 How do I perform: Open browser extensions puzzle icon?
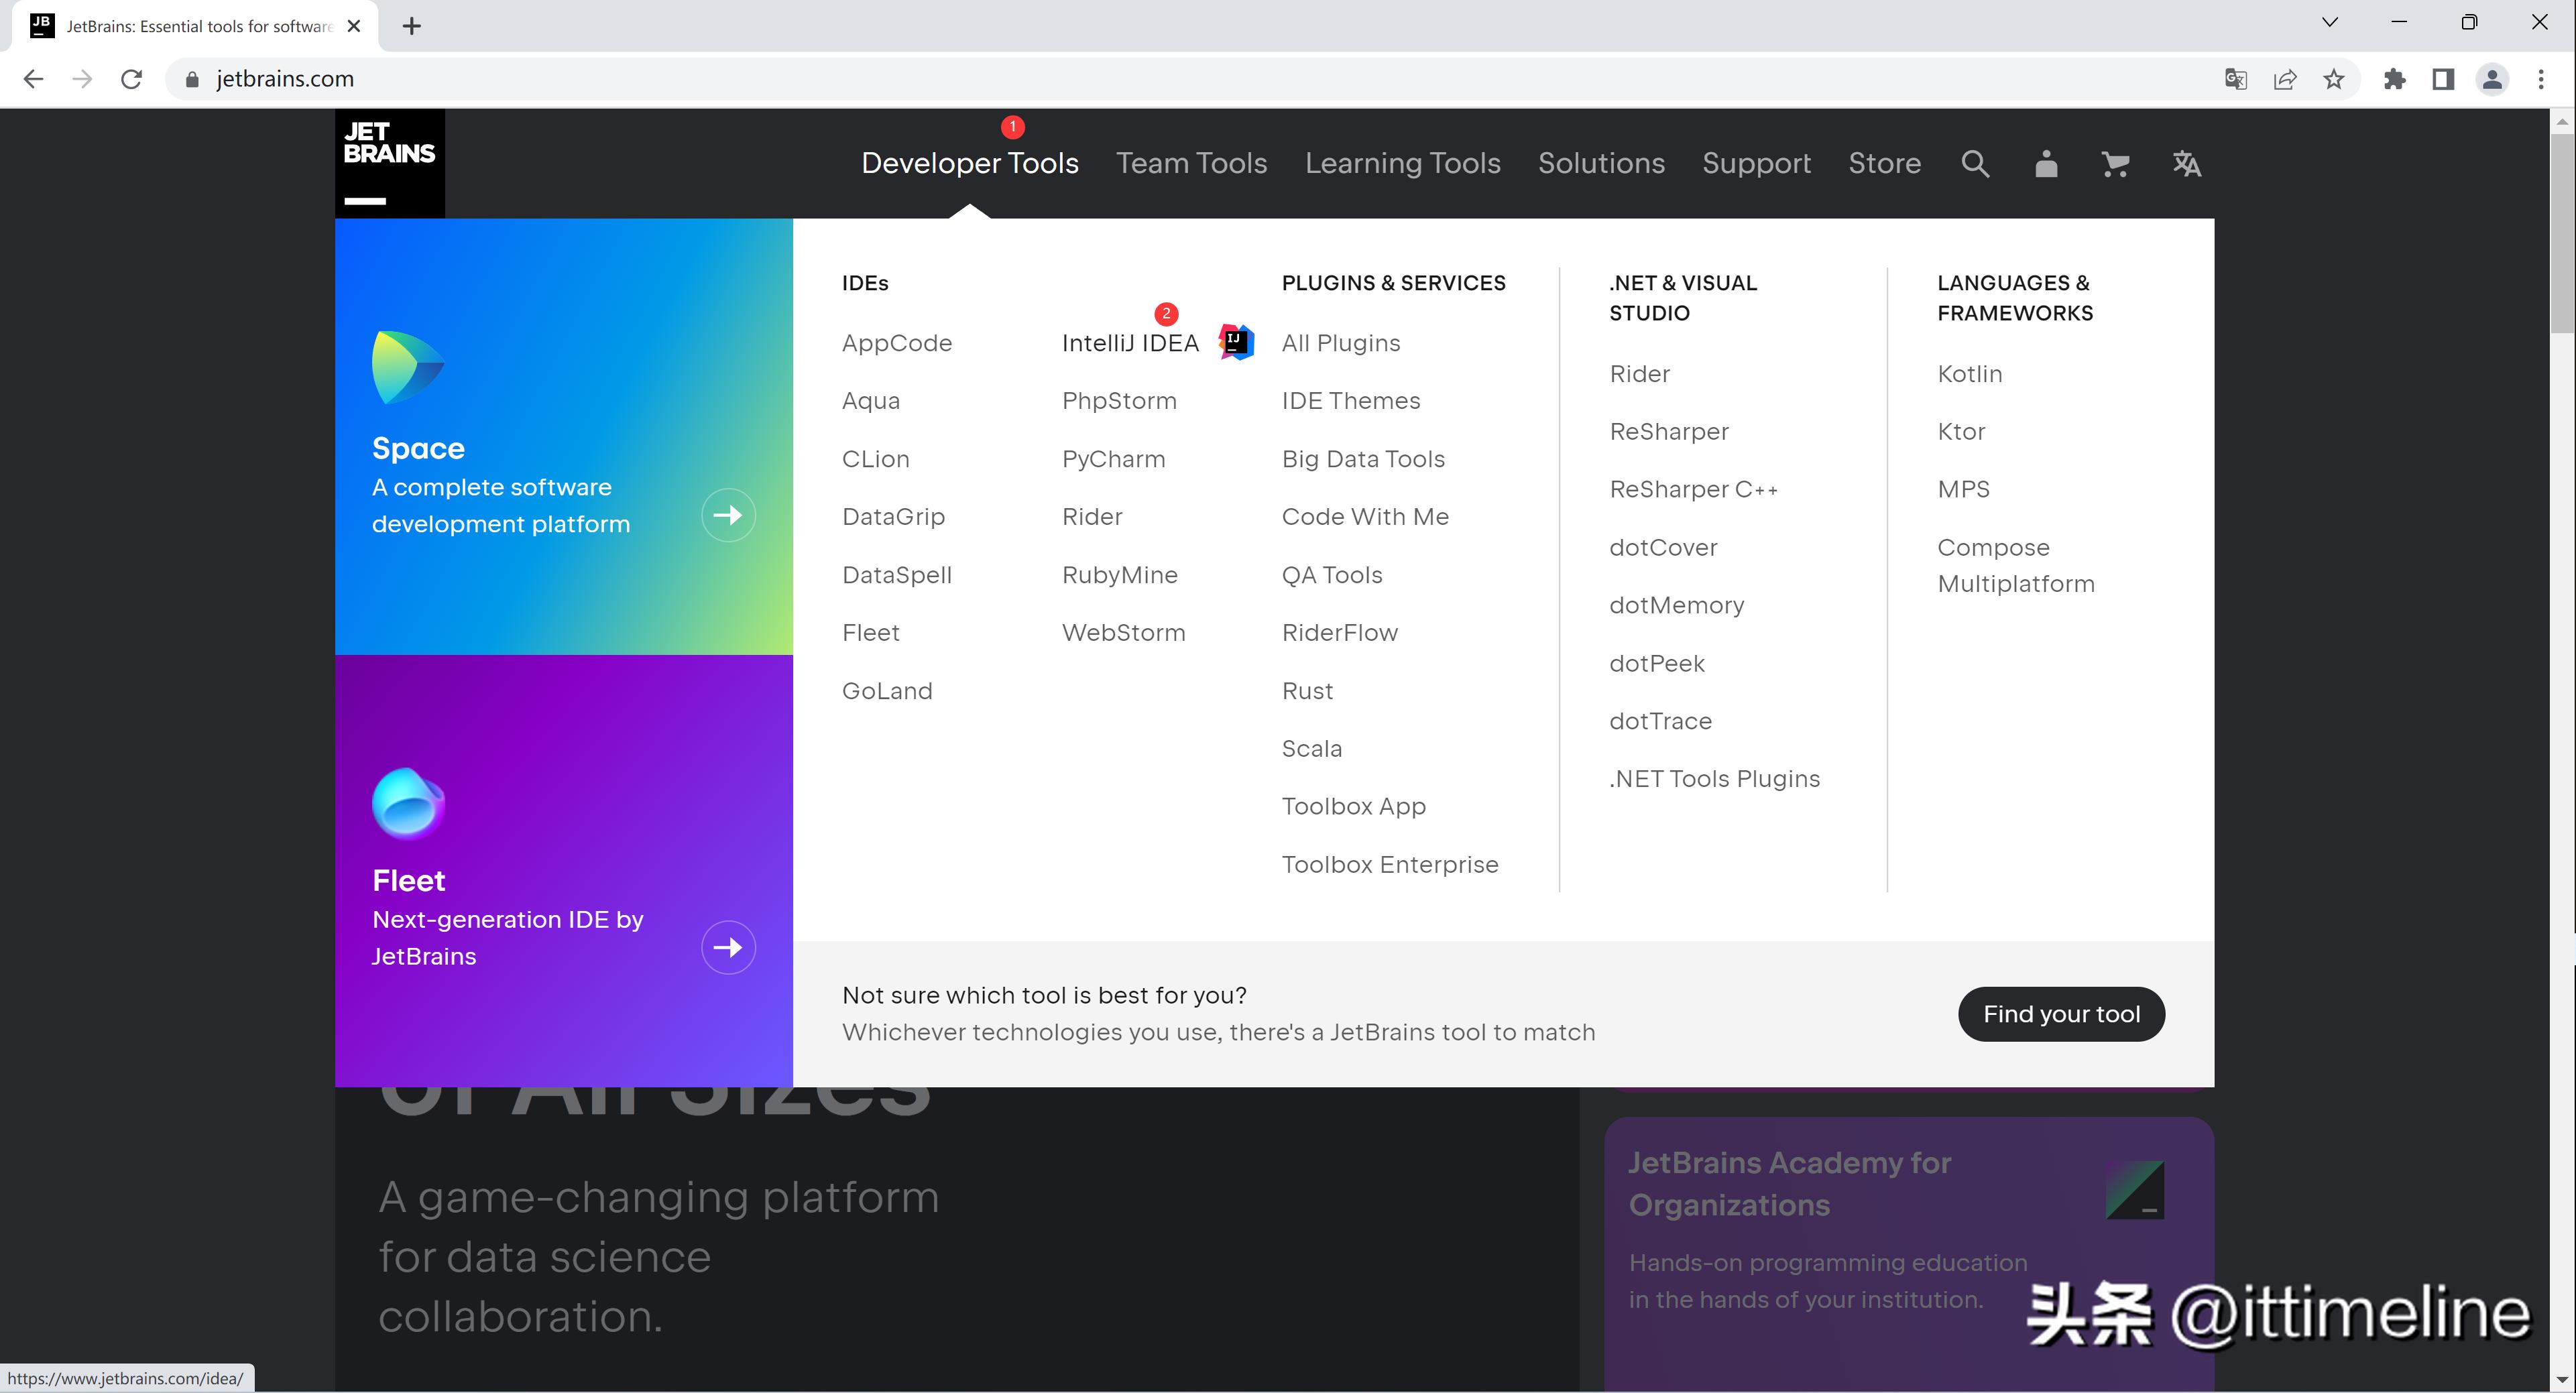[2394, 79]
